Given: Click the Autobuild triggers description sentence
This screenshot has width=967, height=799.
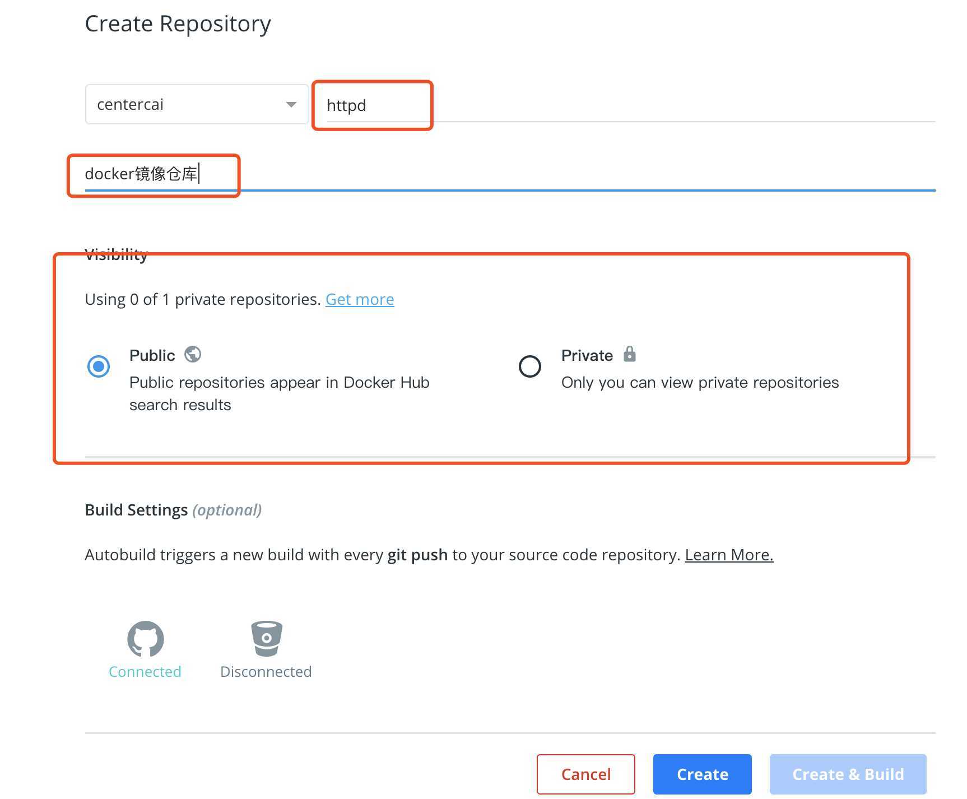Looking at the screenshot, I should (x=383, y=555).
